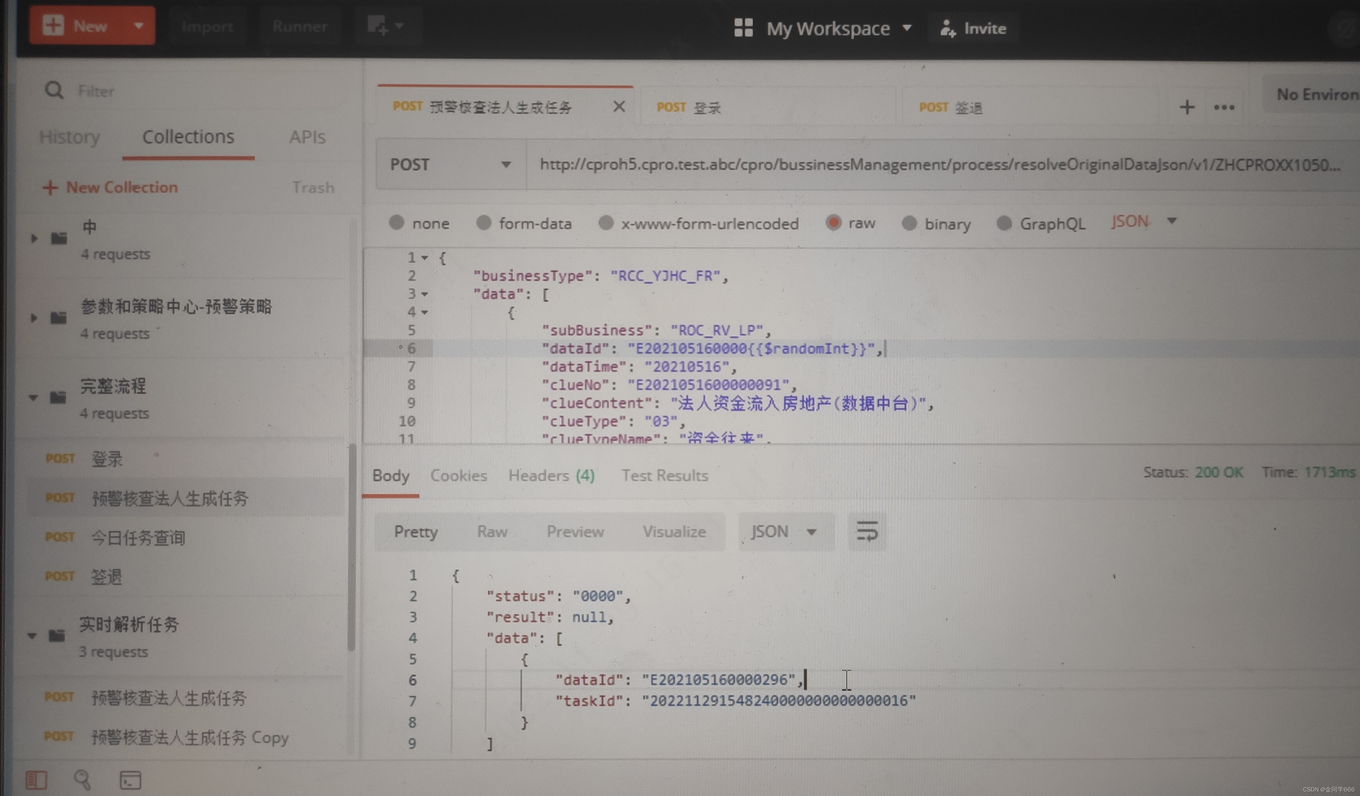Open the three-dots tab options menu
The width and height of the screenshot is (1360, 796).
point(1223,107)
